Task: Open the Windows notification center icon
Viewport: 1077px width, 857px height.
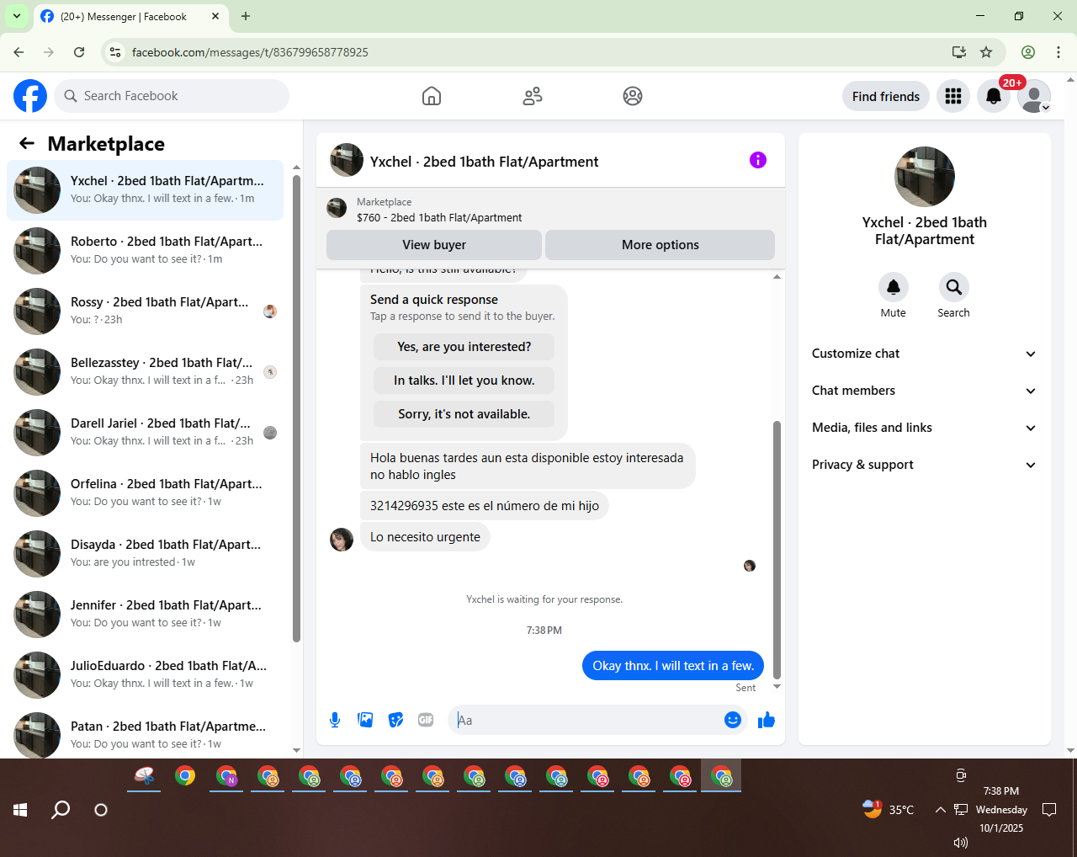Action: (x=1049, y=810)
